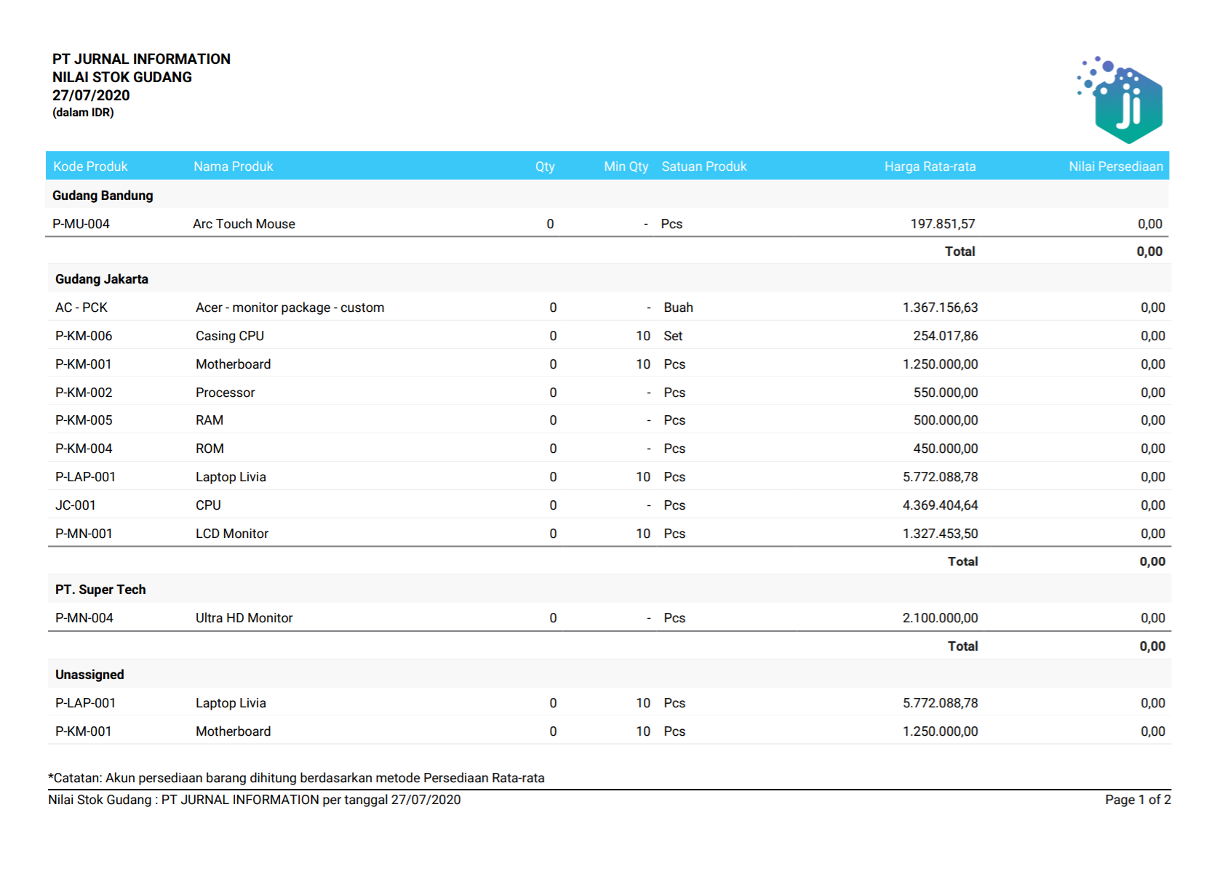Click the report date 27/07/2020 in header
1217x887 pixels.
coord(91,95)
